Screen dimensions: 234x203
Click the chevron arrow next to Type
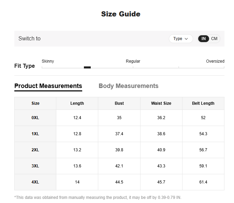click(x=186, y=39)
